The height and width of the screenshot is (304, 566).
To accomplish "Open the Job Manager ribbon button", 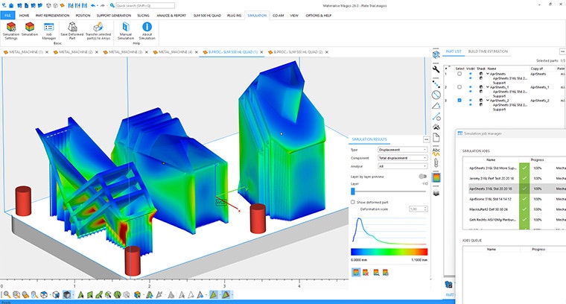I will pyautogui.click(x=48, y=31).
